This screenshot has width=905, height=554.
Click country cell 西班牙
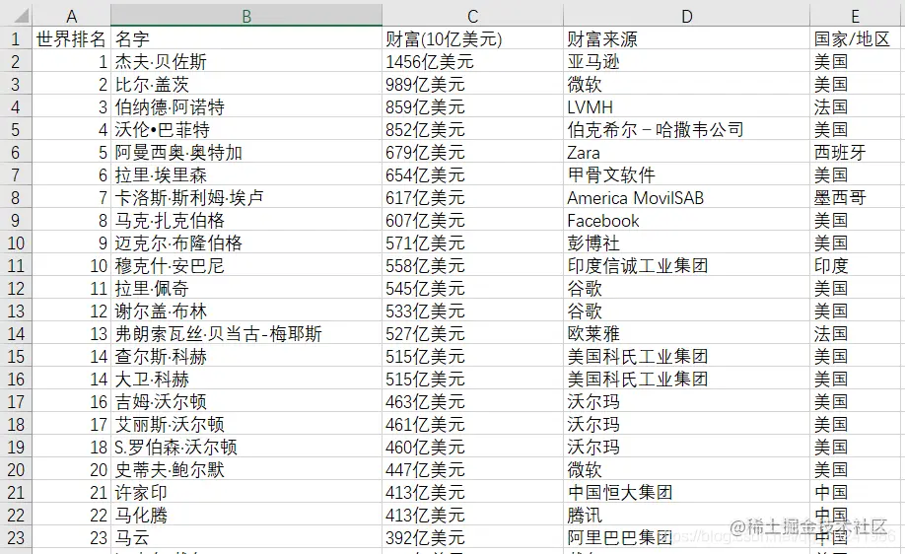[857, 153]
